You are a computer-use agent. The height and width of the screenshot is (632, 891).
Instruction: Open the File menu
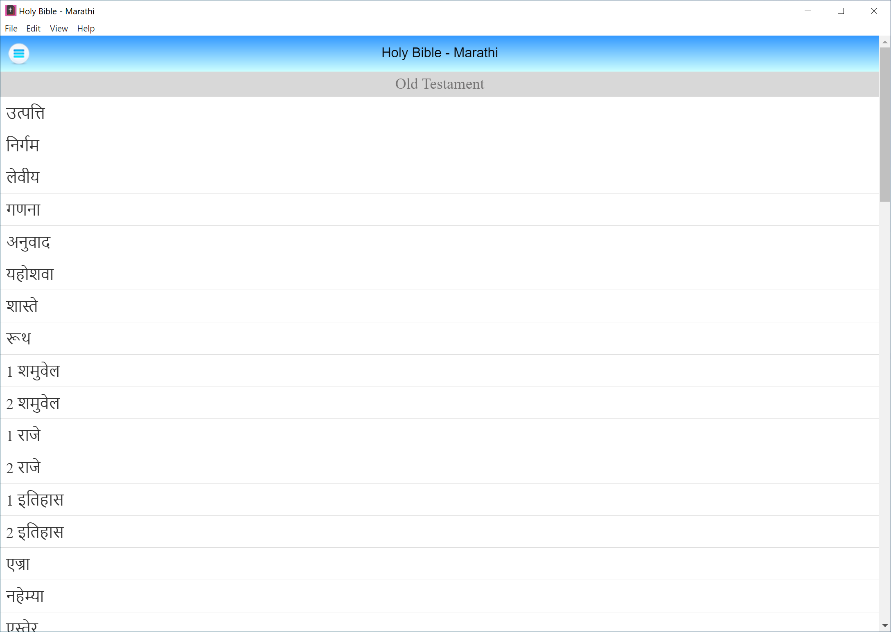[x=11, y=29]
